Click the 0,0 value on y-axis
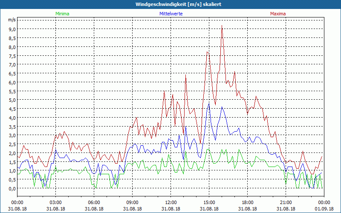The width and height of the screenshot is (341, 213). click(12, 188)
